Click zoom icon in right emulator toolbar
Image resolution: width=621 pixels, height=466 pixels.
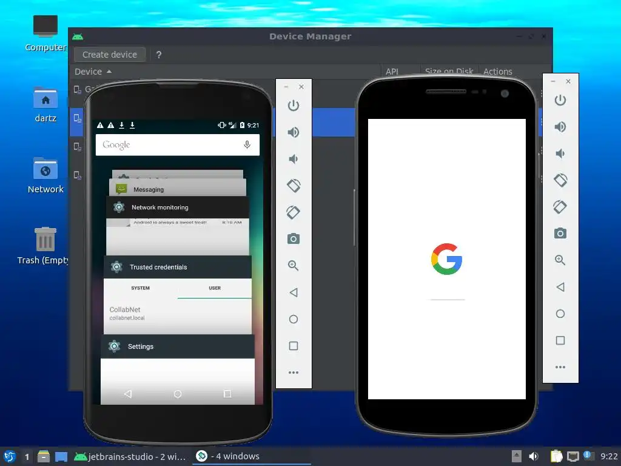560,260
